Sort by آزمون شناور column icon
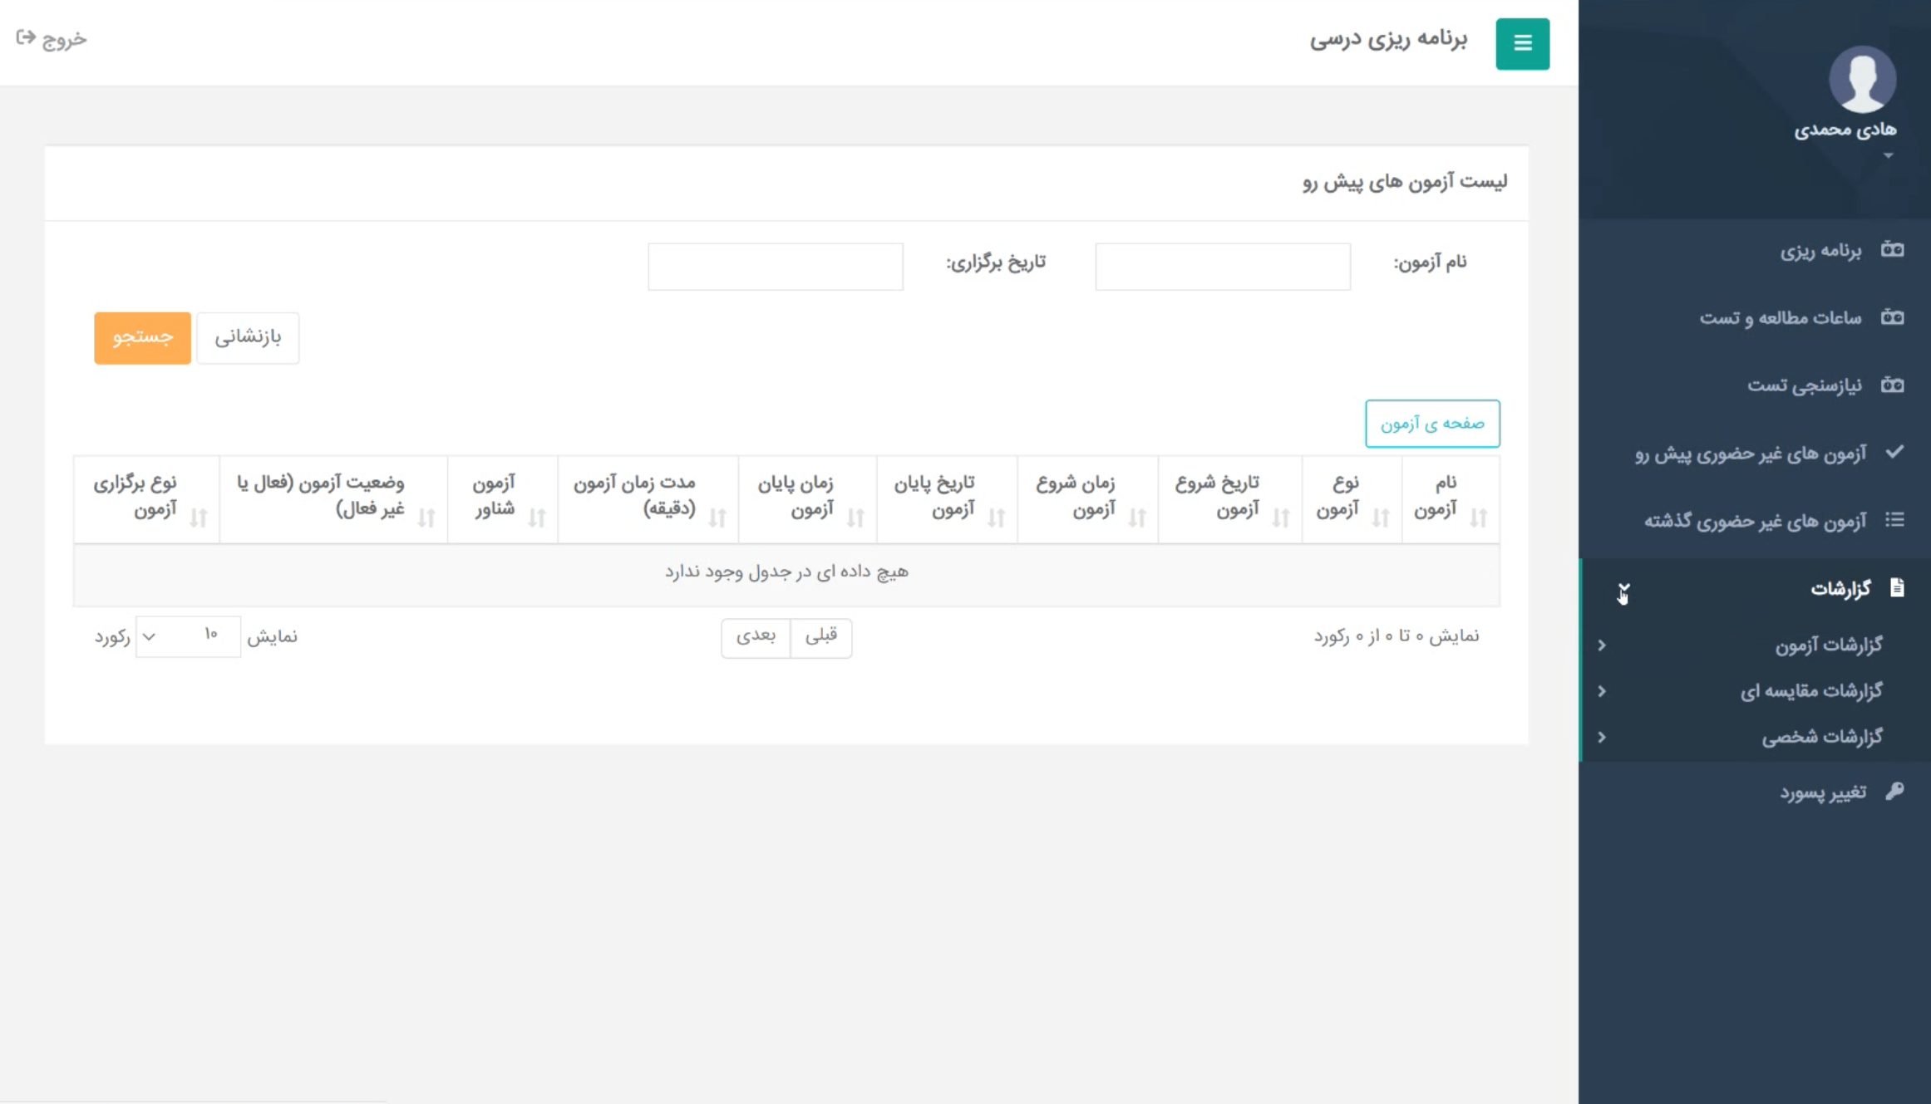The width and height of the screenshot is (1931, 1104). click(x=536, y=518)
